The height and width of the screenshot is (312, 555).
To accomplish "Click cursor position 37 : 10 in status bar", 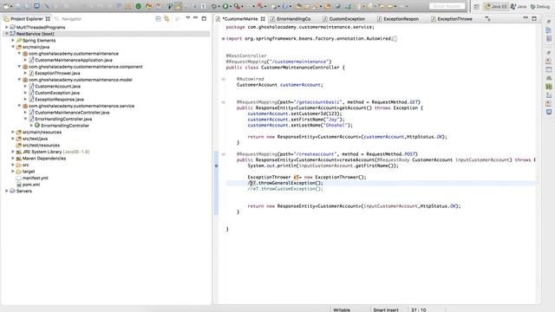I will 418,309.
